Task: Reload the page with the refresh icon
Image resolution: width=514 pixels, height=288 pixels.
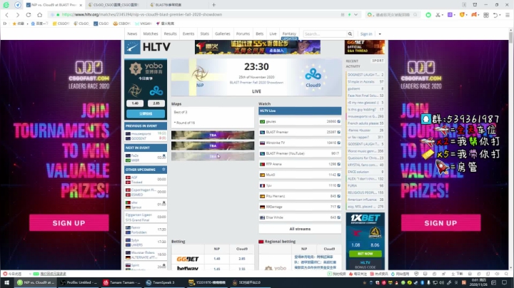Action: click(29, 15)
